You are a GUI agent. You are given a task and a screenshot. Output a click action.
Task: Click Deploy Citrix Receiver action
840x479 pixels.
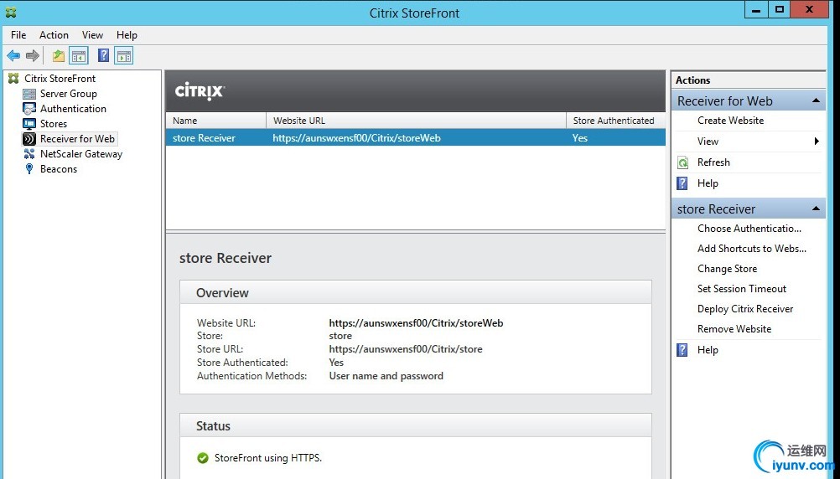click(744, 309)
